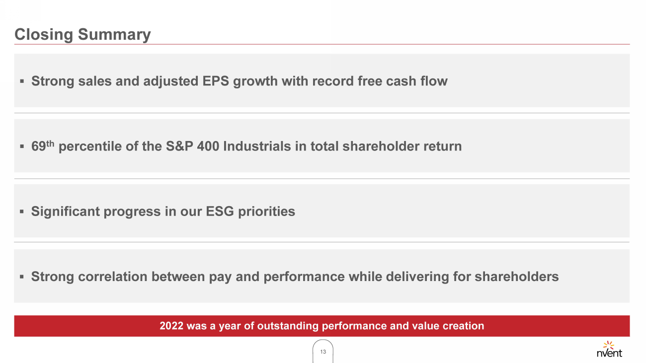Click the "ESG priorities" text
Viewport: 646px width, 363px height.
pos(250,212)
